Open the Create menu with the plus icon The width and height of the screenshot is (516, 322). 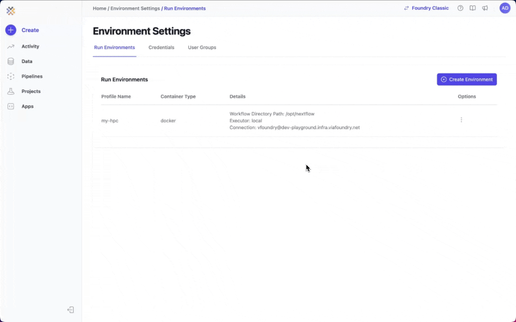[11, 30]
